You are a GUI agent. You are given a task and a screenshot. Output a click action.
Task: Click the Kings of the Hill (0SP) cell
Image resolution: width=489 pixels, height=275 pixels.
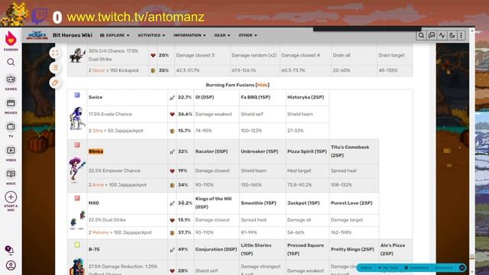(216, 203)
